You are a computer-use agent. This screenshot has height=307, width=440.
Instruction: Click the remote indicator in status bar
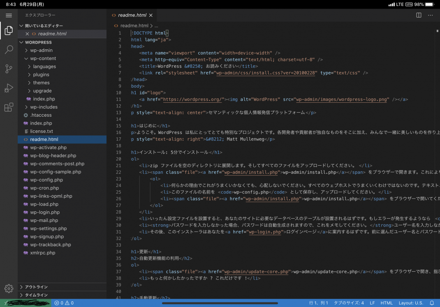coord(25,303)
